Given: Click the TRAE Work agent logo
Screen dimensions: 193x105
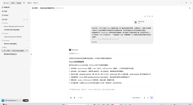Looking at the screenshot, I should tap(70, 50).
